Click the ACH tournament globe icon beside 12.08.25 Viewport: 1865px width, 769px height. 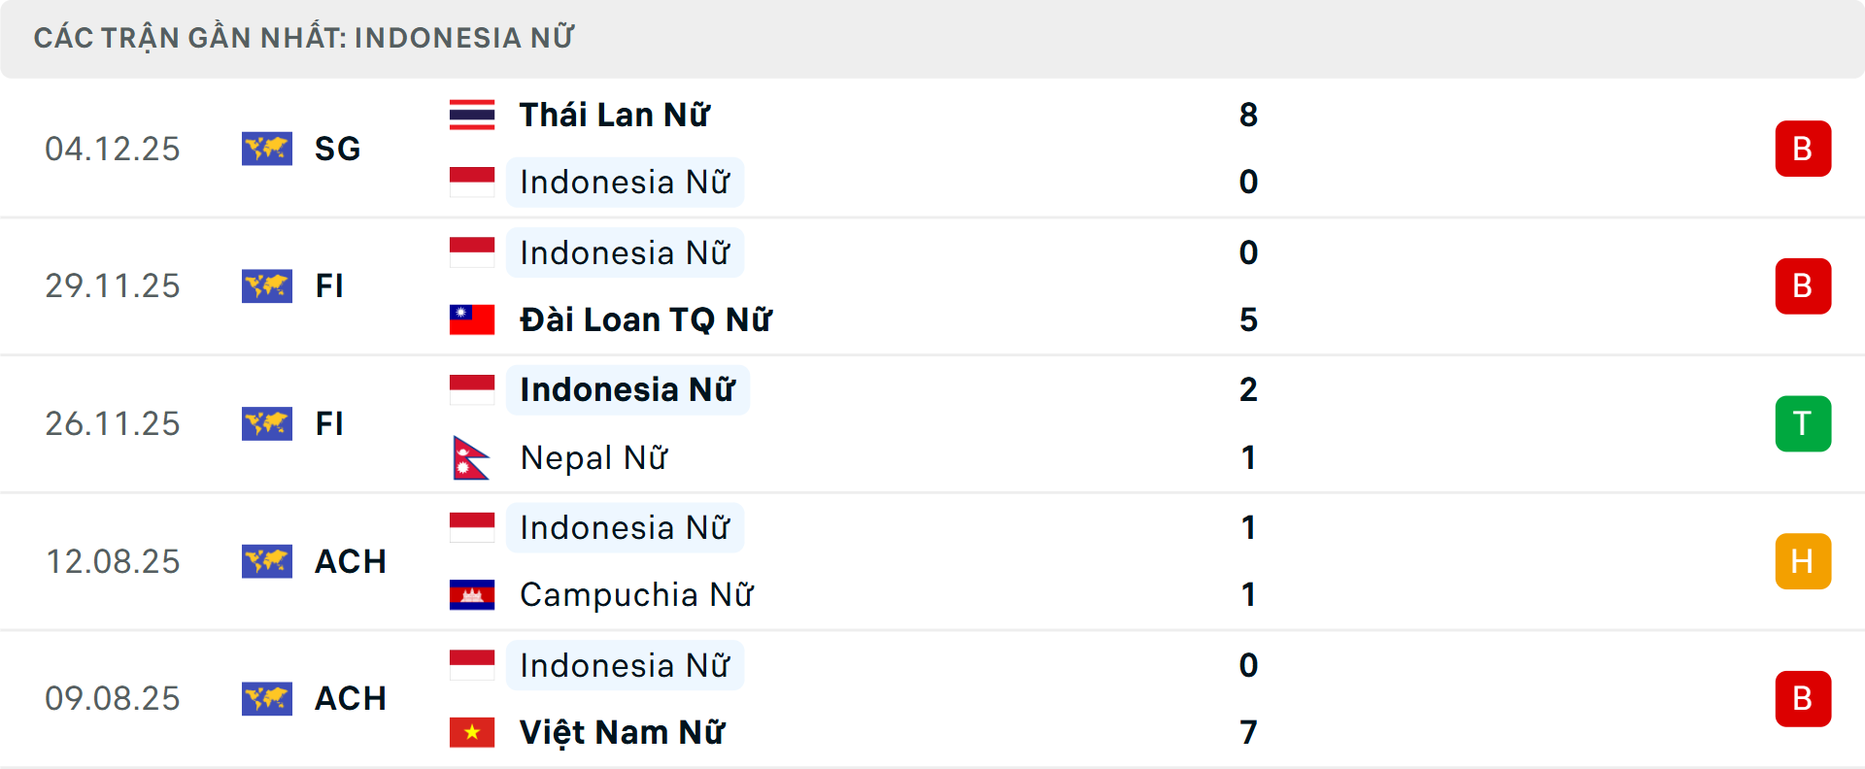pyautogui.click(x=267, y=561)
